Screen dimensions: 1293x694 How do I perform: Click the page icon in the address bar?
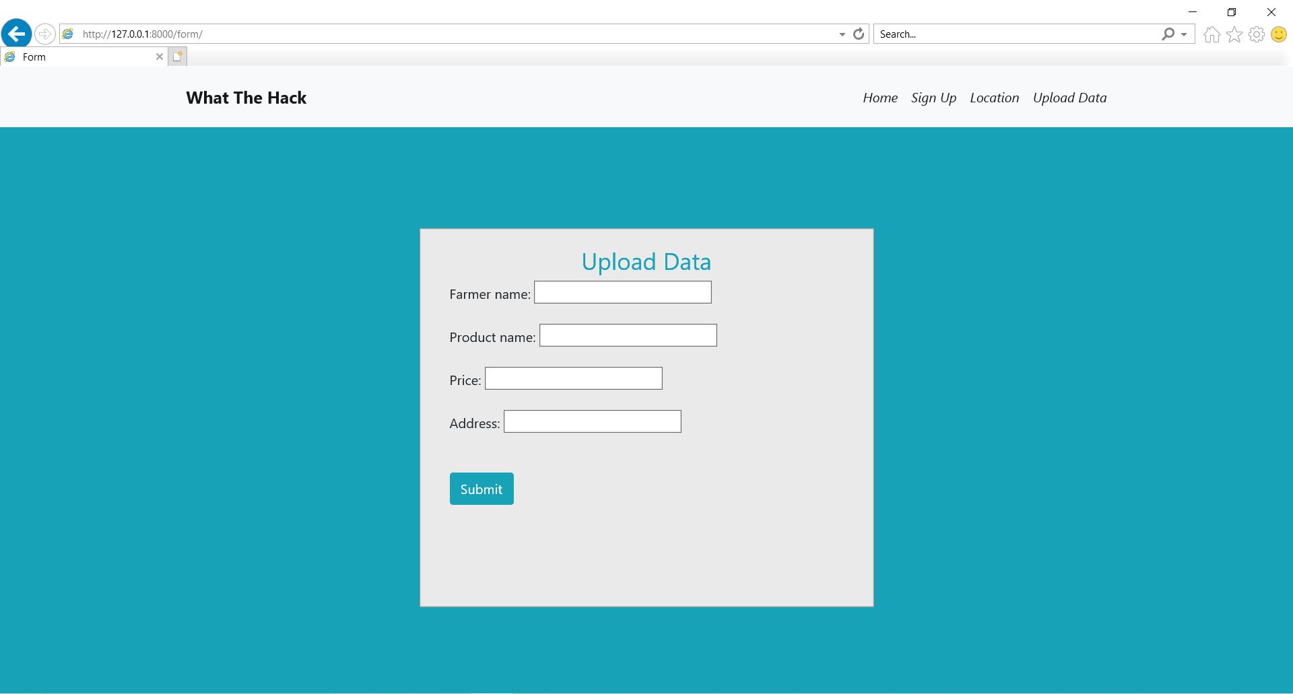(x=68, y=34)
